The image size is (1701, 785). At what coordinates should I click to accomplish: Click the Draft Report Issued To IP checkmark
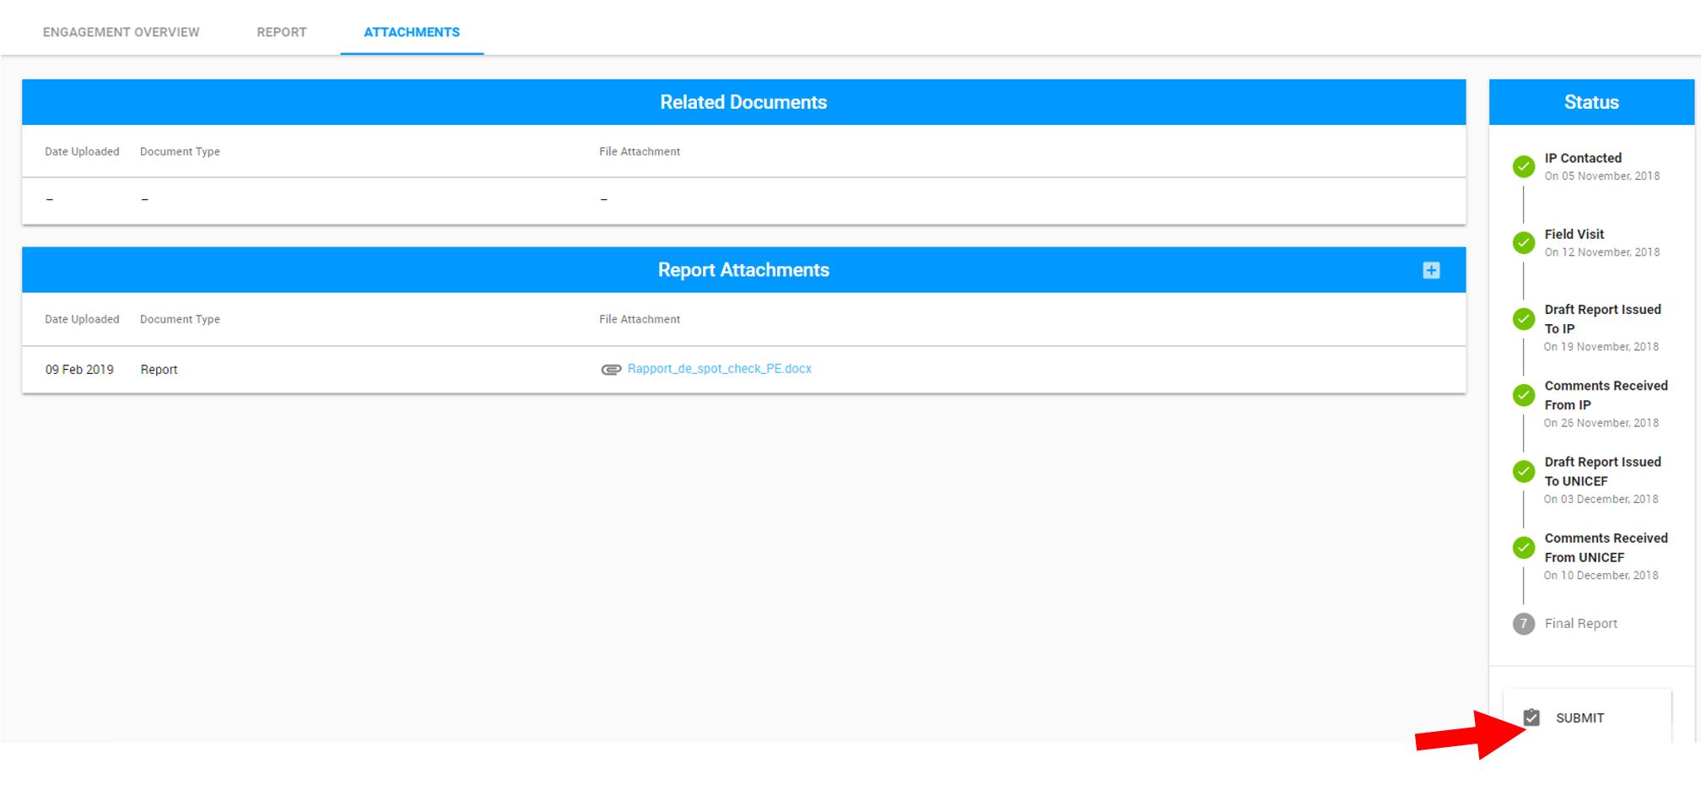[1523, 319]
